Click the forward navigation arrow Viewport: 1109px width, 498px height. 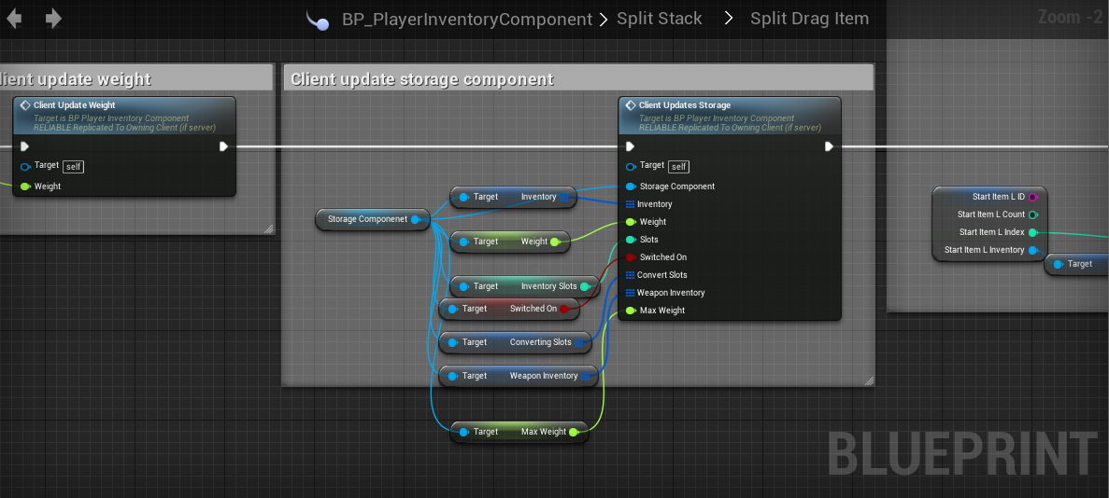click(53, 19)
